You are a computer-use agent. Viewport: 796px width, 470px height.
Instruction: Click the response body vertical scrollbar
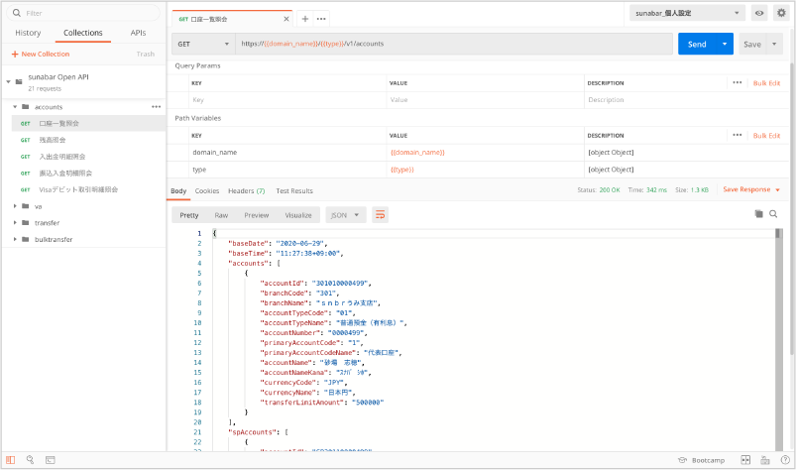778,339
